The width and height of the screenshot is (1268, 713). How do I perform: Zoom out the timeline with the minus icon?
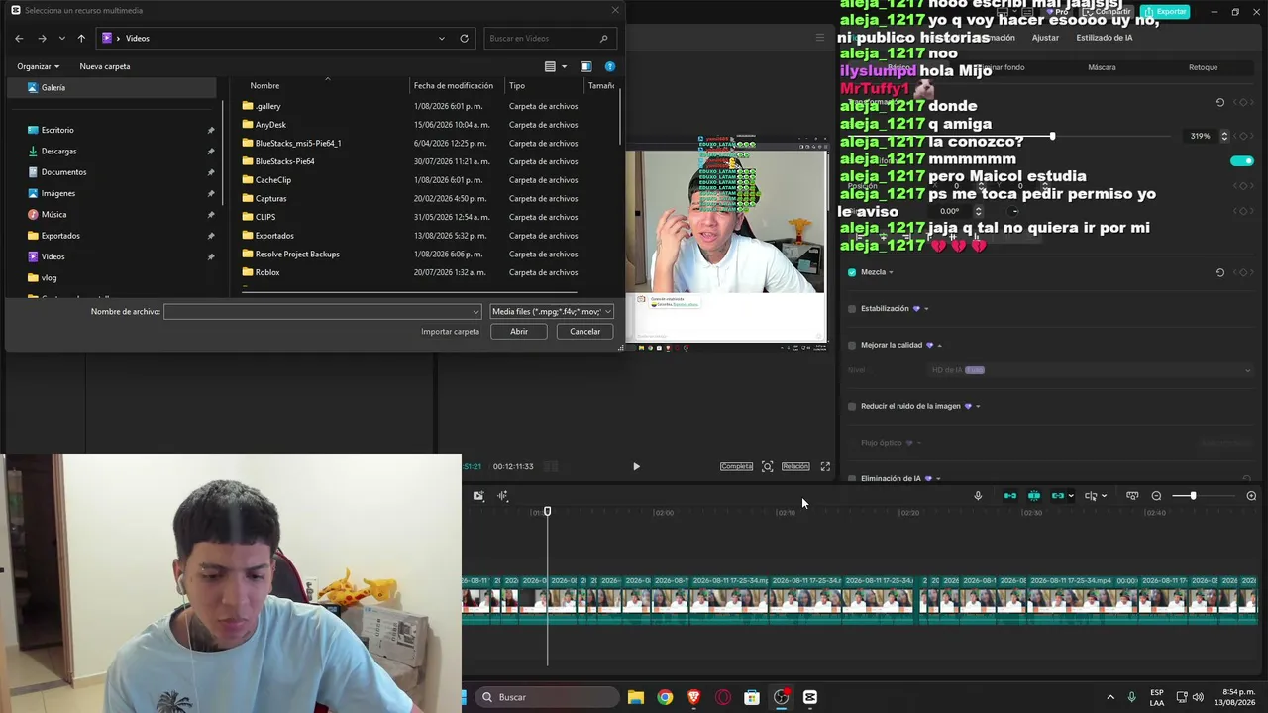[1156, 496]
